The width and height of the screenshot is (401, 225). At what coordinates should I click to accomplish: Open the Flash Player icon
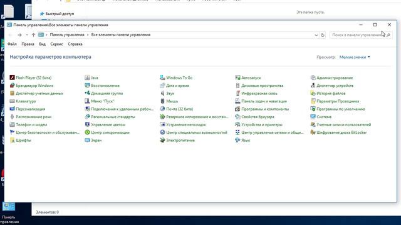tap(12, 77)
